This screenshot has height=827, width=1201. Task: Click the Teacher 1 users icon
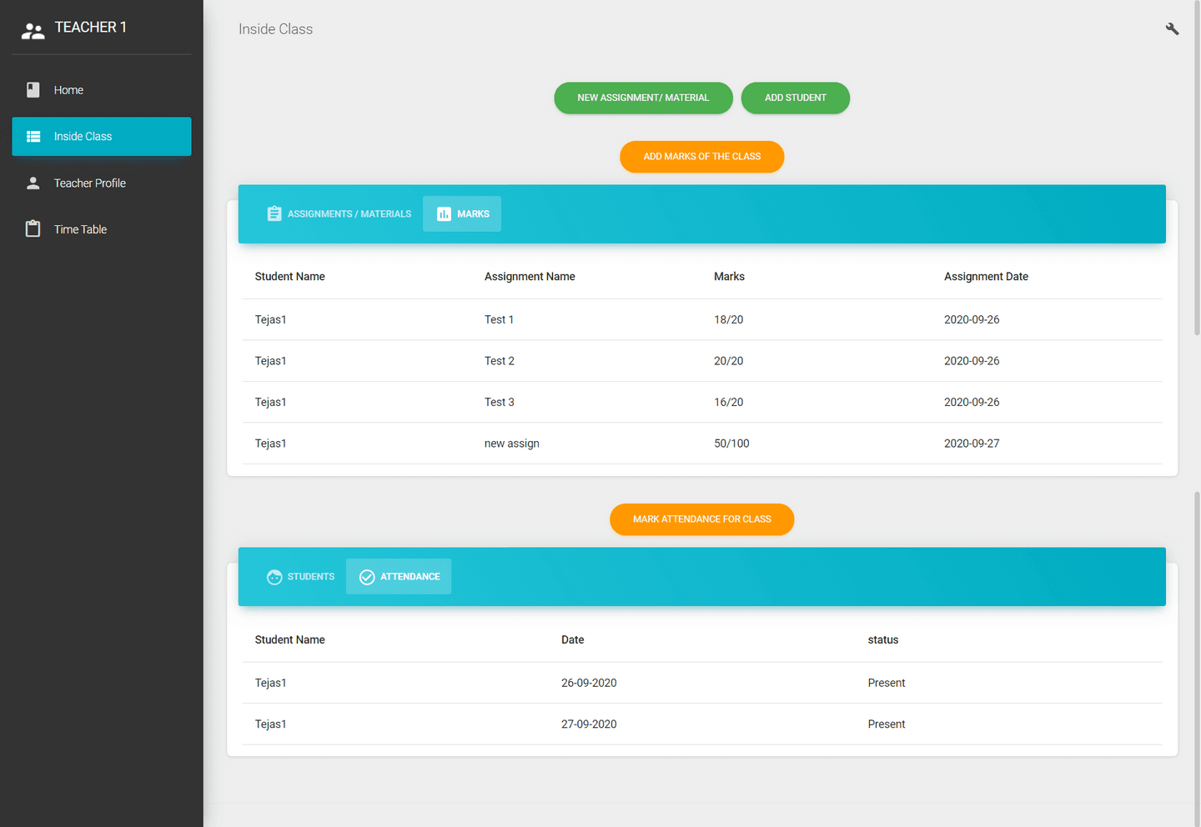click(x=33, y=32)
